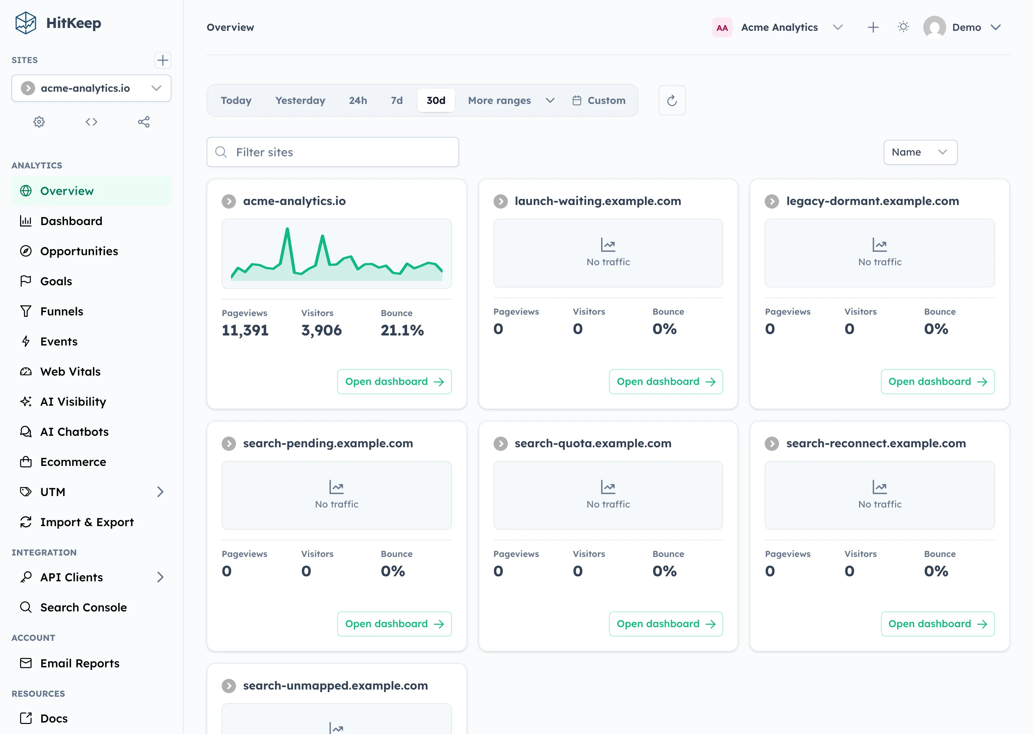Screen dimensions: 1033x734
Task: Toggle the light/dark theme sun icon
Action: click(x=903, y=27)
